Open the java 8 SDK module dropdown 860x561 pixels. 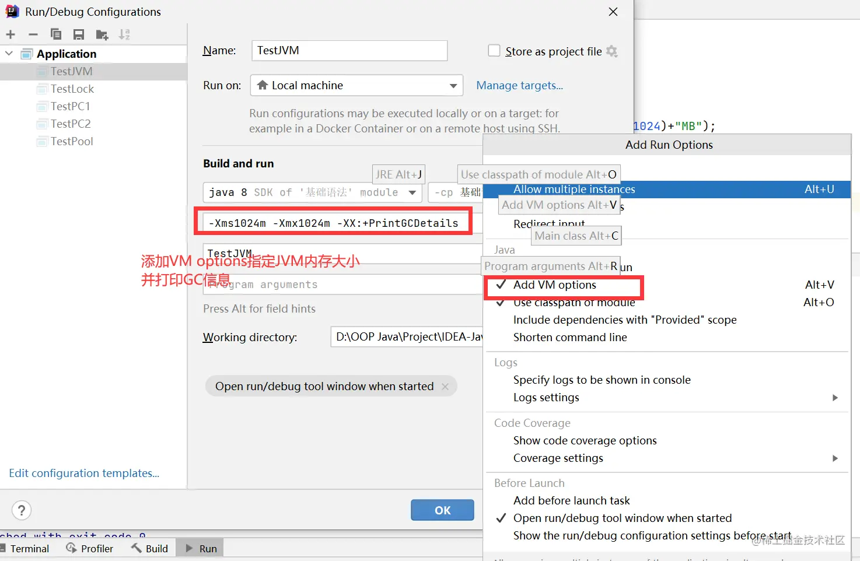(x=312, y=192)
